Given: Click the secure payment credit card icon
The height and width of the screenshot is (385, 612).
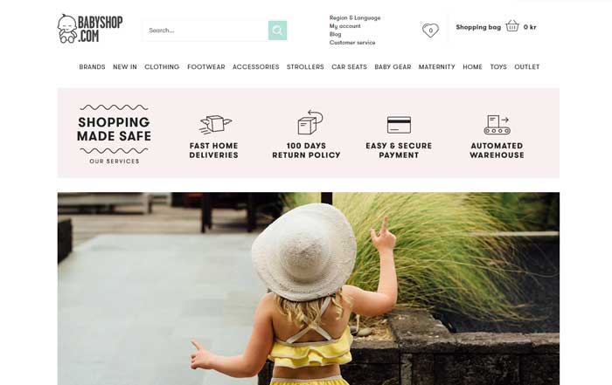Looking at the screenshot, I should click(x=399, y=125).
